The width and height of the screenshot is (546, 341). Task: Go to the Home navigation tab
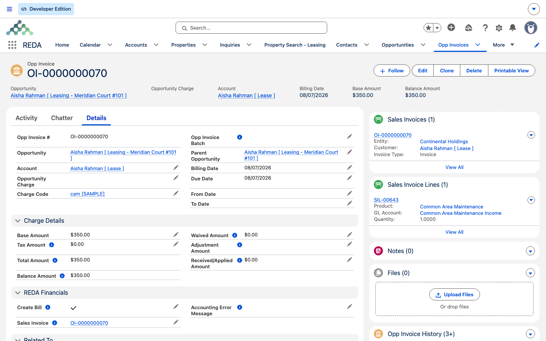pos(62,45)
